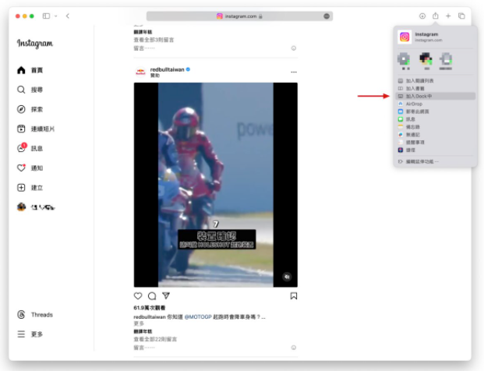Toggle the Safari sidebar button

(47, 16)
